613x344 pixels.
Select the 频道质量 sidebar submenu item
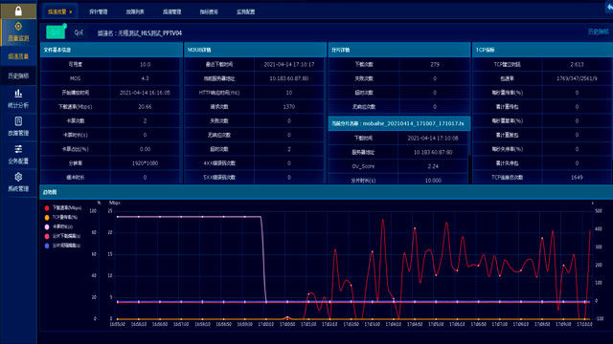click(18, 56)
